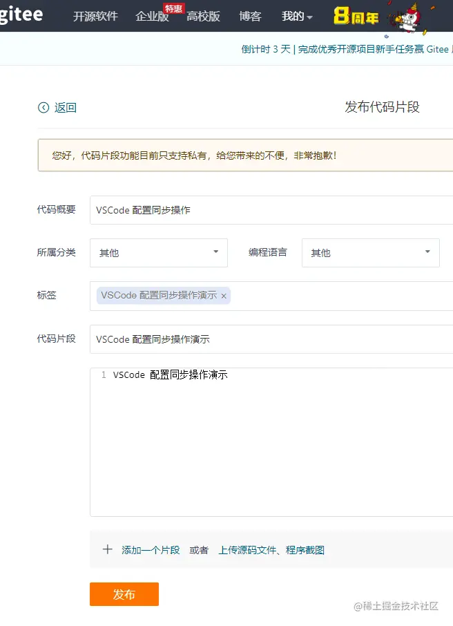Expand the 我的 dropdown menu
The width and height of the screenshot is (453, 626).
(x=297, y=17)
